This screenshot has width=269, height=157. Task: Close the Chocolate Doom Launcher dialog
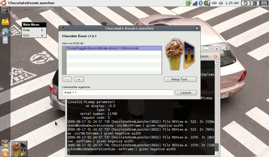197,28
